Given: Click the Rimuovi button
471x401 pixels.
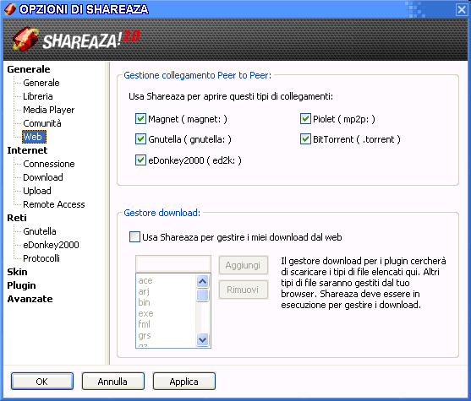Looking at the screenshot, I should [x=243, y=290].
